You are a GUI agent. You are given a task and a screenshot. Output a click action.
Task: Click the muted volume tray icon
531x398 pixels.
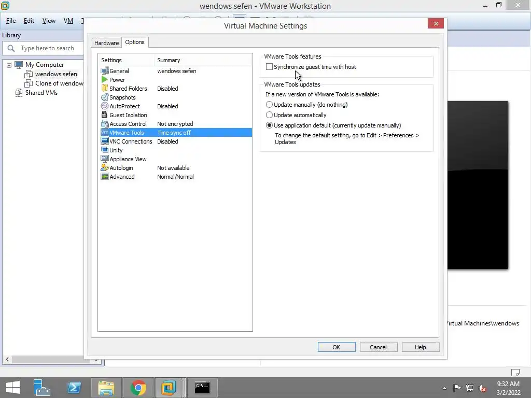coord(482,388)
